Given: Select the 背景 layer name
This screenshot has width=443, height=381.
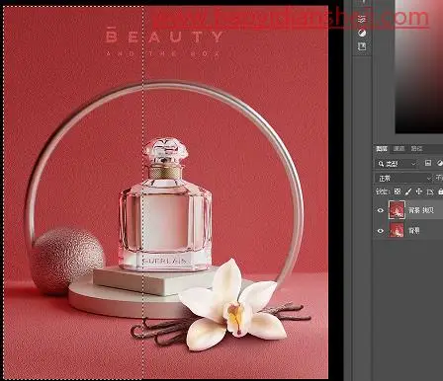Looking at the screenshot, I should click(x=414, y=231).
